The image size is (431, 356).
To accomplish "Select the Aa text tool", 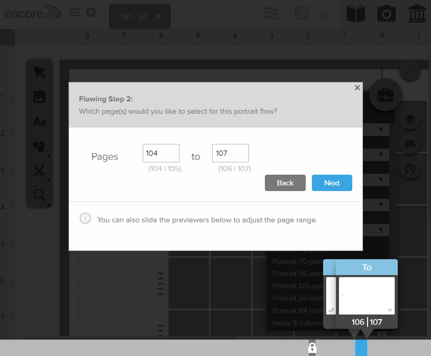I will coord(39,121).
